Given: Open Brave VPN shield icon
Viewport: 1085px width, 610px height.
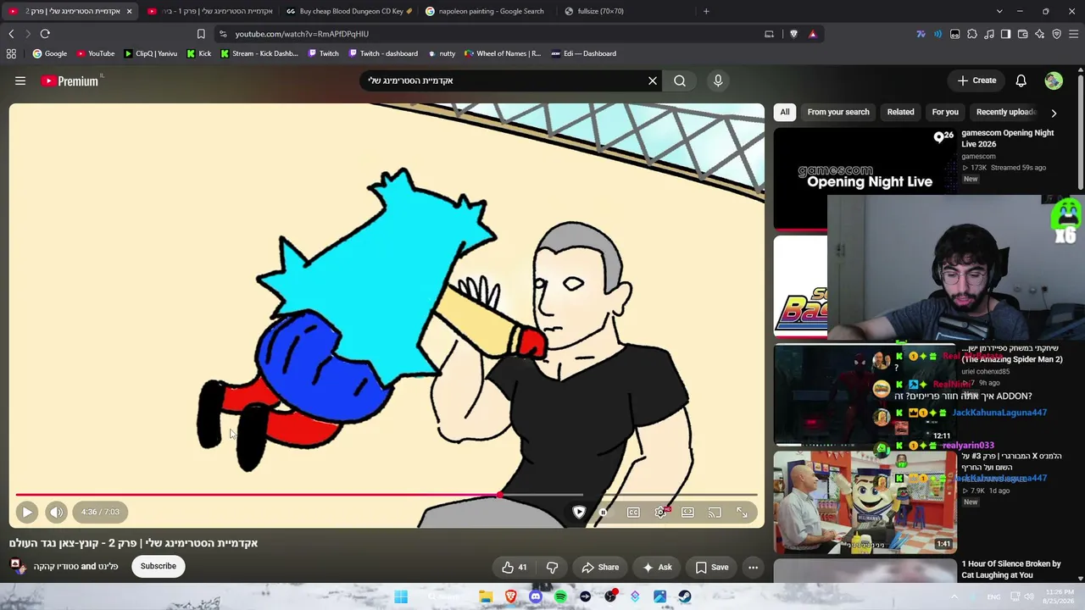Looking at the screenshot, I should click(1057, 34).
